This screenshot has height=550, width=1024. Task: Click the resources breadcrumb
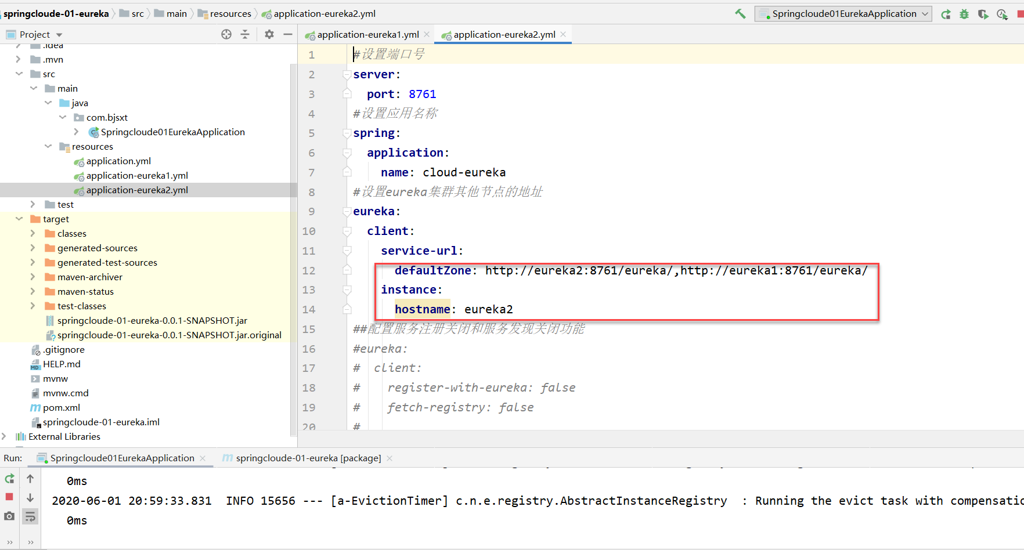(x=225, y=13)
